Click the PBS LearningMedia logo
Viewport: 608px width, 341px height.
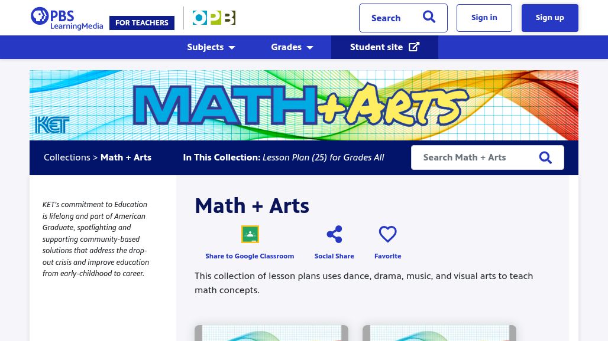coord(66,18)
